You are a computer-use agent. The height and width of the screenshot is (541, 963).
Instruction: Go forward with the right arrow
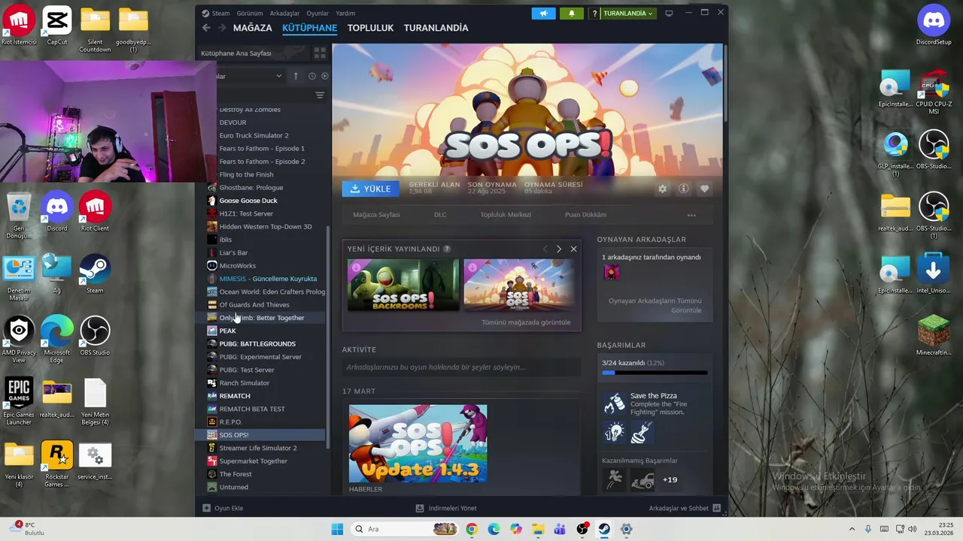222,28
